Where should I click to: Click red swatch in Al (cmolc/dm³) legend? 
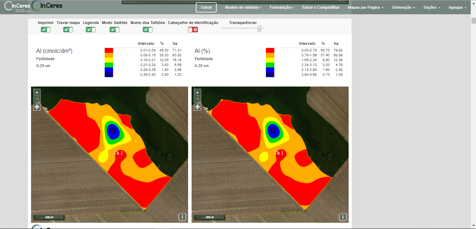(109, 50)
